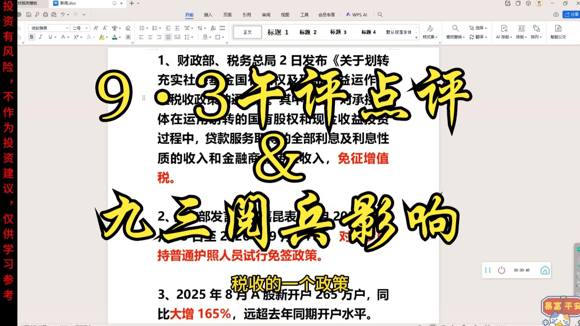Open the 会员专享 member tab
The width and height of the screenshot is (580, 326).
[326, 15]
